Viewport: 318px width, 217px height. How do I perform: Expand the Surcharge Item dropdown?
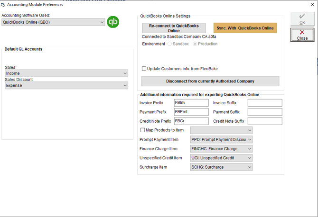coord(221,167)
